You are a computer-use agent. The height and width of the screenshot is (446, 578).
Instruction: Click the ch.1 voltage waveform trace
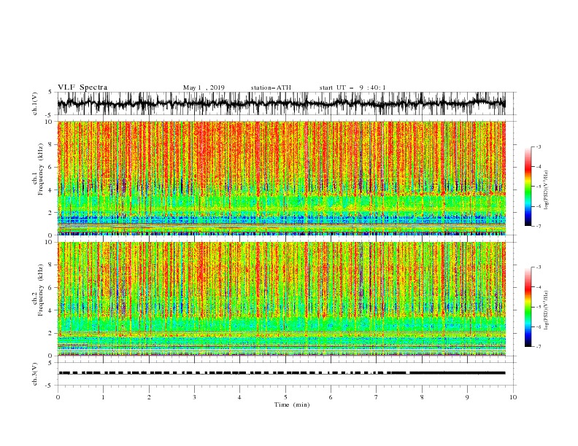point(281,103)
